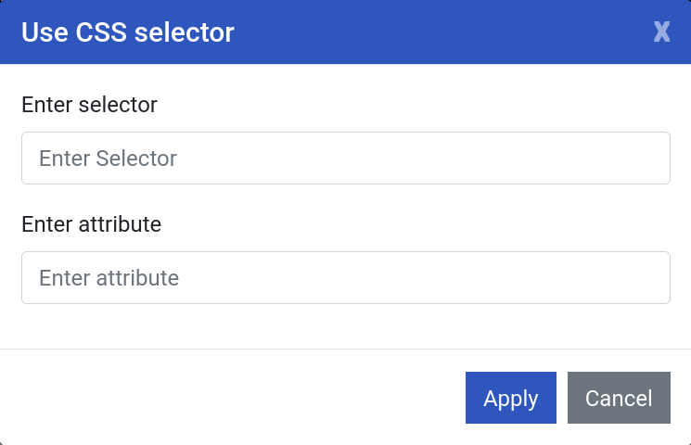Cancel the CSS selector dialog
Viewport: 691px width, 445px height.
tap(619, 398)
